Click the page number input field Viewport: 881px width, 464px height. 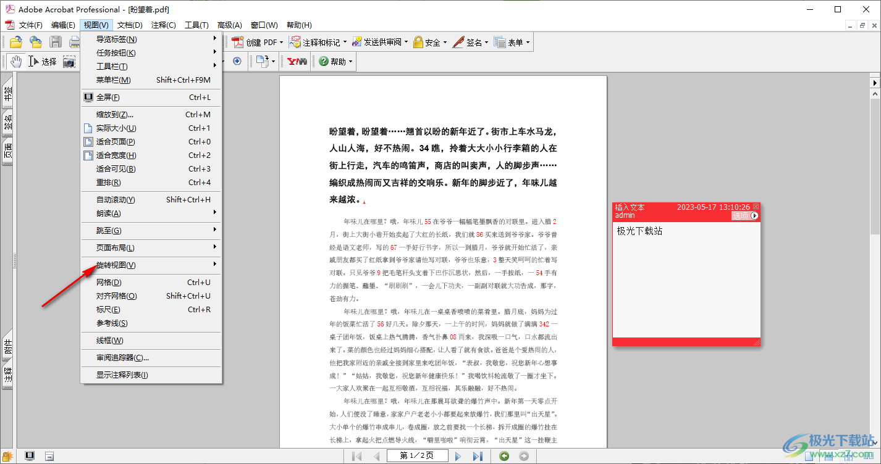[417, 456]
